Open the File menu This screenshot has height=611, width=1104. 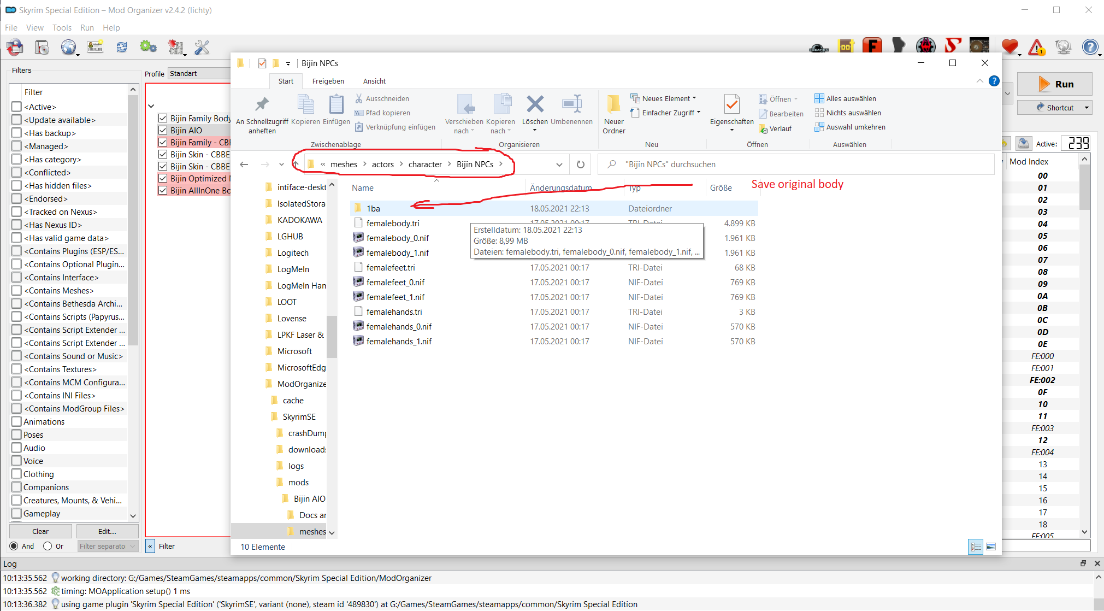point(11,27)
